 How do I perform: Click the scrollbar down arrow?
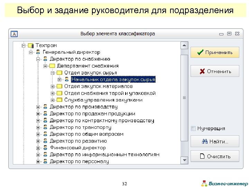pos(184,160)
